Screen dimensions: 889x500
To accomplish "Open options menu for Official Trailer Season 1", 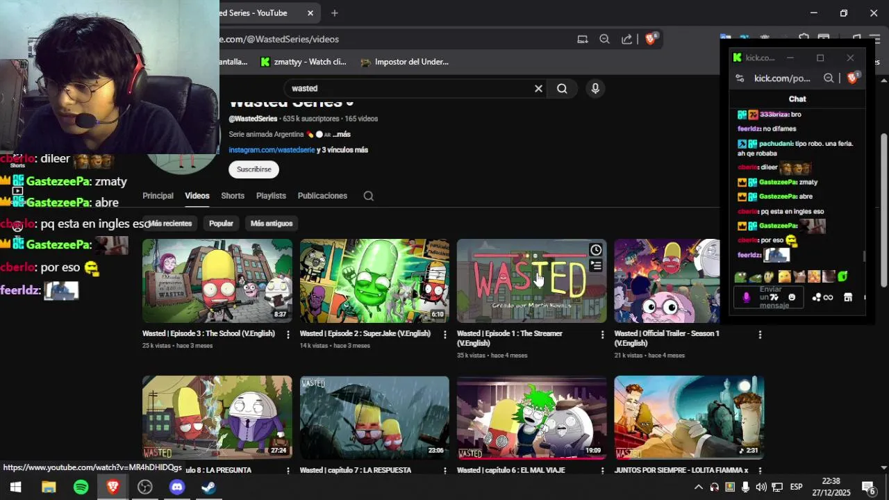I will tap(760, 335).
